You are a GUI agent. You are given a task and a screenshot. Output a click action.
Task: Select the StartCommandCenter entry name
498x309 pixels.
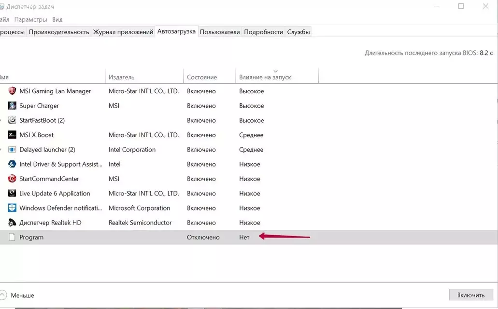coord(49,179)
